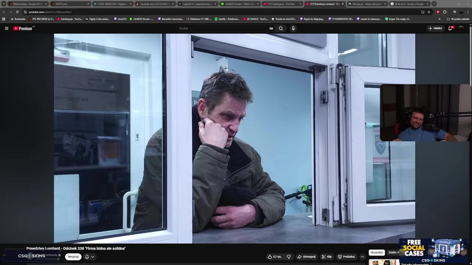Go to YouTube Premium home logo

click(23, 28)
